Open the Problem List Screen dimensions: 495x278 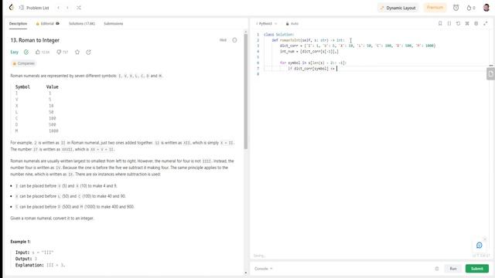[34, 8]
